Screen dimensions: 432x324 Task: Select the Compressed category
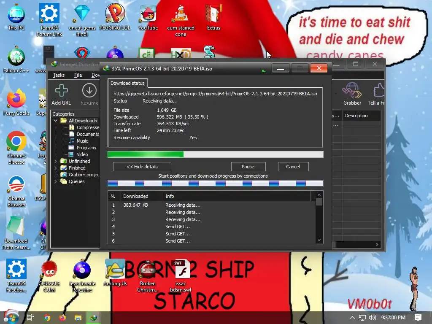pyautogui.click(x=84, y=127)
